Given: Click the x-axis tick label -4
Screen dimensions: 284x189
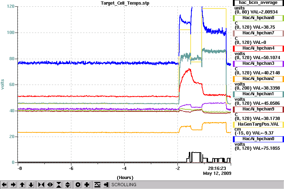Looking at the screenshot, I should point(124,168).
